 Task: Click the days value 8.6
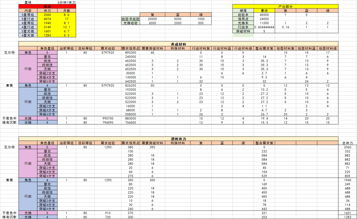(x=67, y=15)
